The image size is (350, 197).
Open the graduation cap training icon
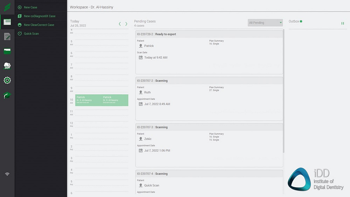(7, 95)
